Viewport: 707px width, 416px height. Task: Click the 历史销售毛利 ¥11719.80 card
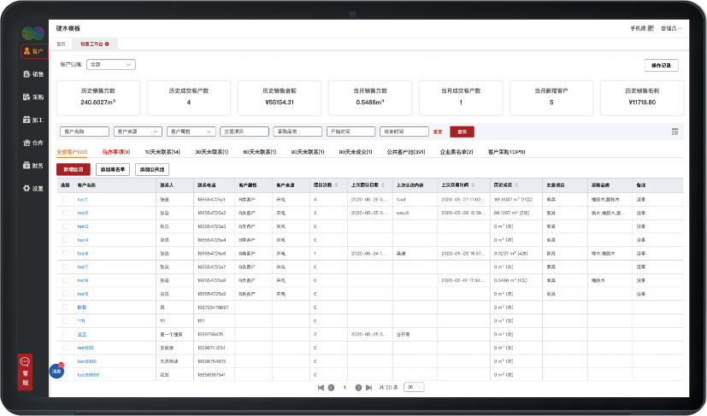tap(642, 97)
